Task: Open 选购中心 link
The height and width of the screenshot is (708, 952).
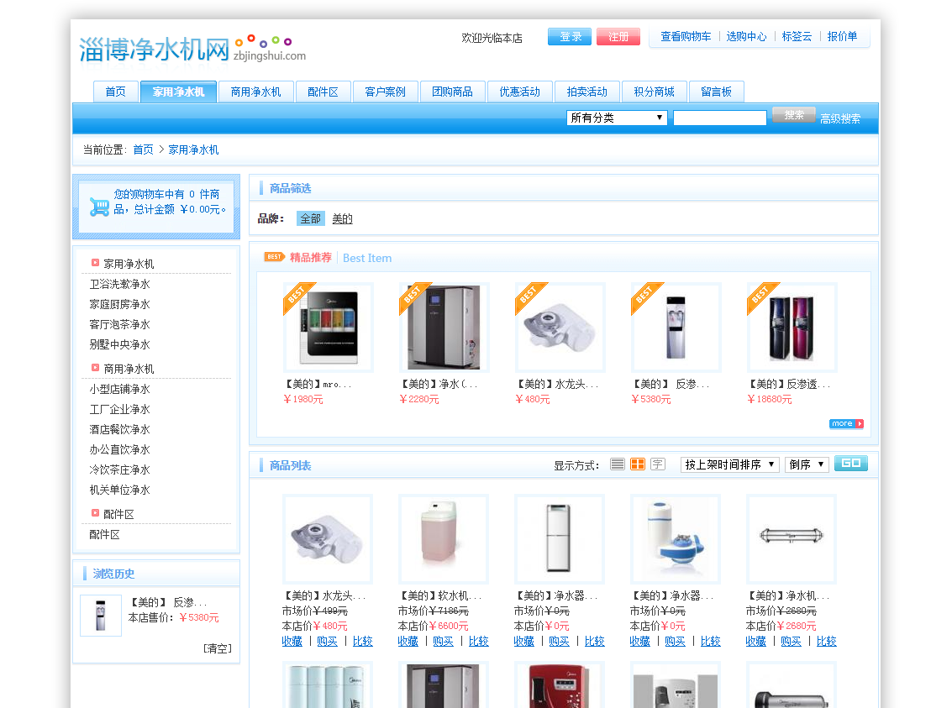Action: (x=746, y=36)
